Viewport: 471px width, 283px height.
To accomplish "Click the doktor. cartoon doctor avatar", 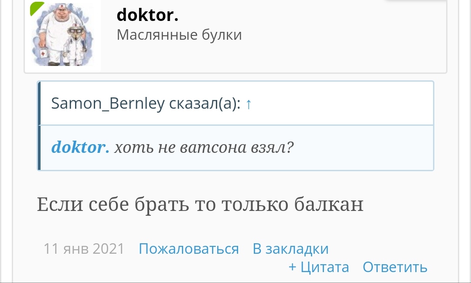I will [x=63, y=34].
